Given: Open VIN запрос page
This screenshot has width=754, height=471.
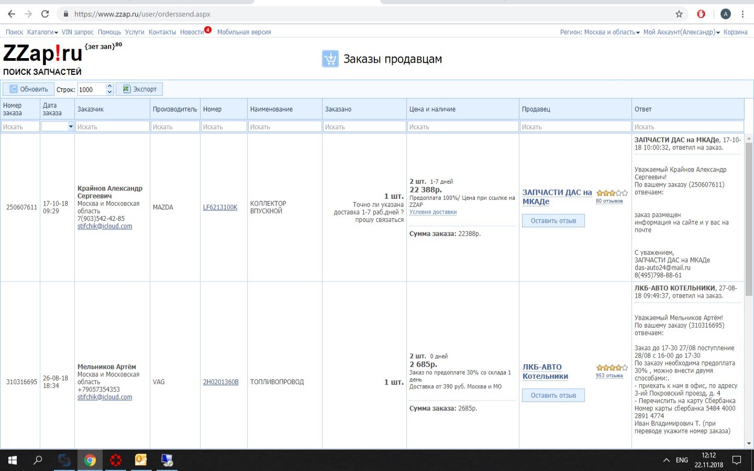Looking at the screenshot, I should coord(77,32).
